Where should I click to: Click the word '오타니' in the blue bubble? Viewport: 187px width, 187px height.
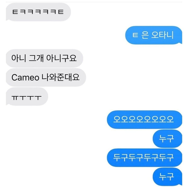[x=162, y=35]
